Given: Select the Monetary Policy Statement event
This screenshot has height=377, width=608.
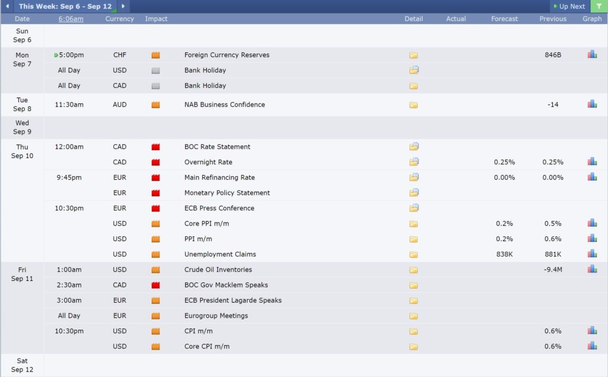Looking at the screenshot, I should 227,193.
